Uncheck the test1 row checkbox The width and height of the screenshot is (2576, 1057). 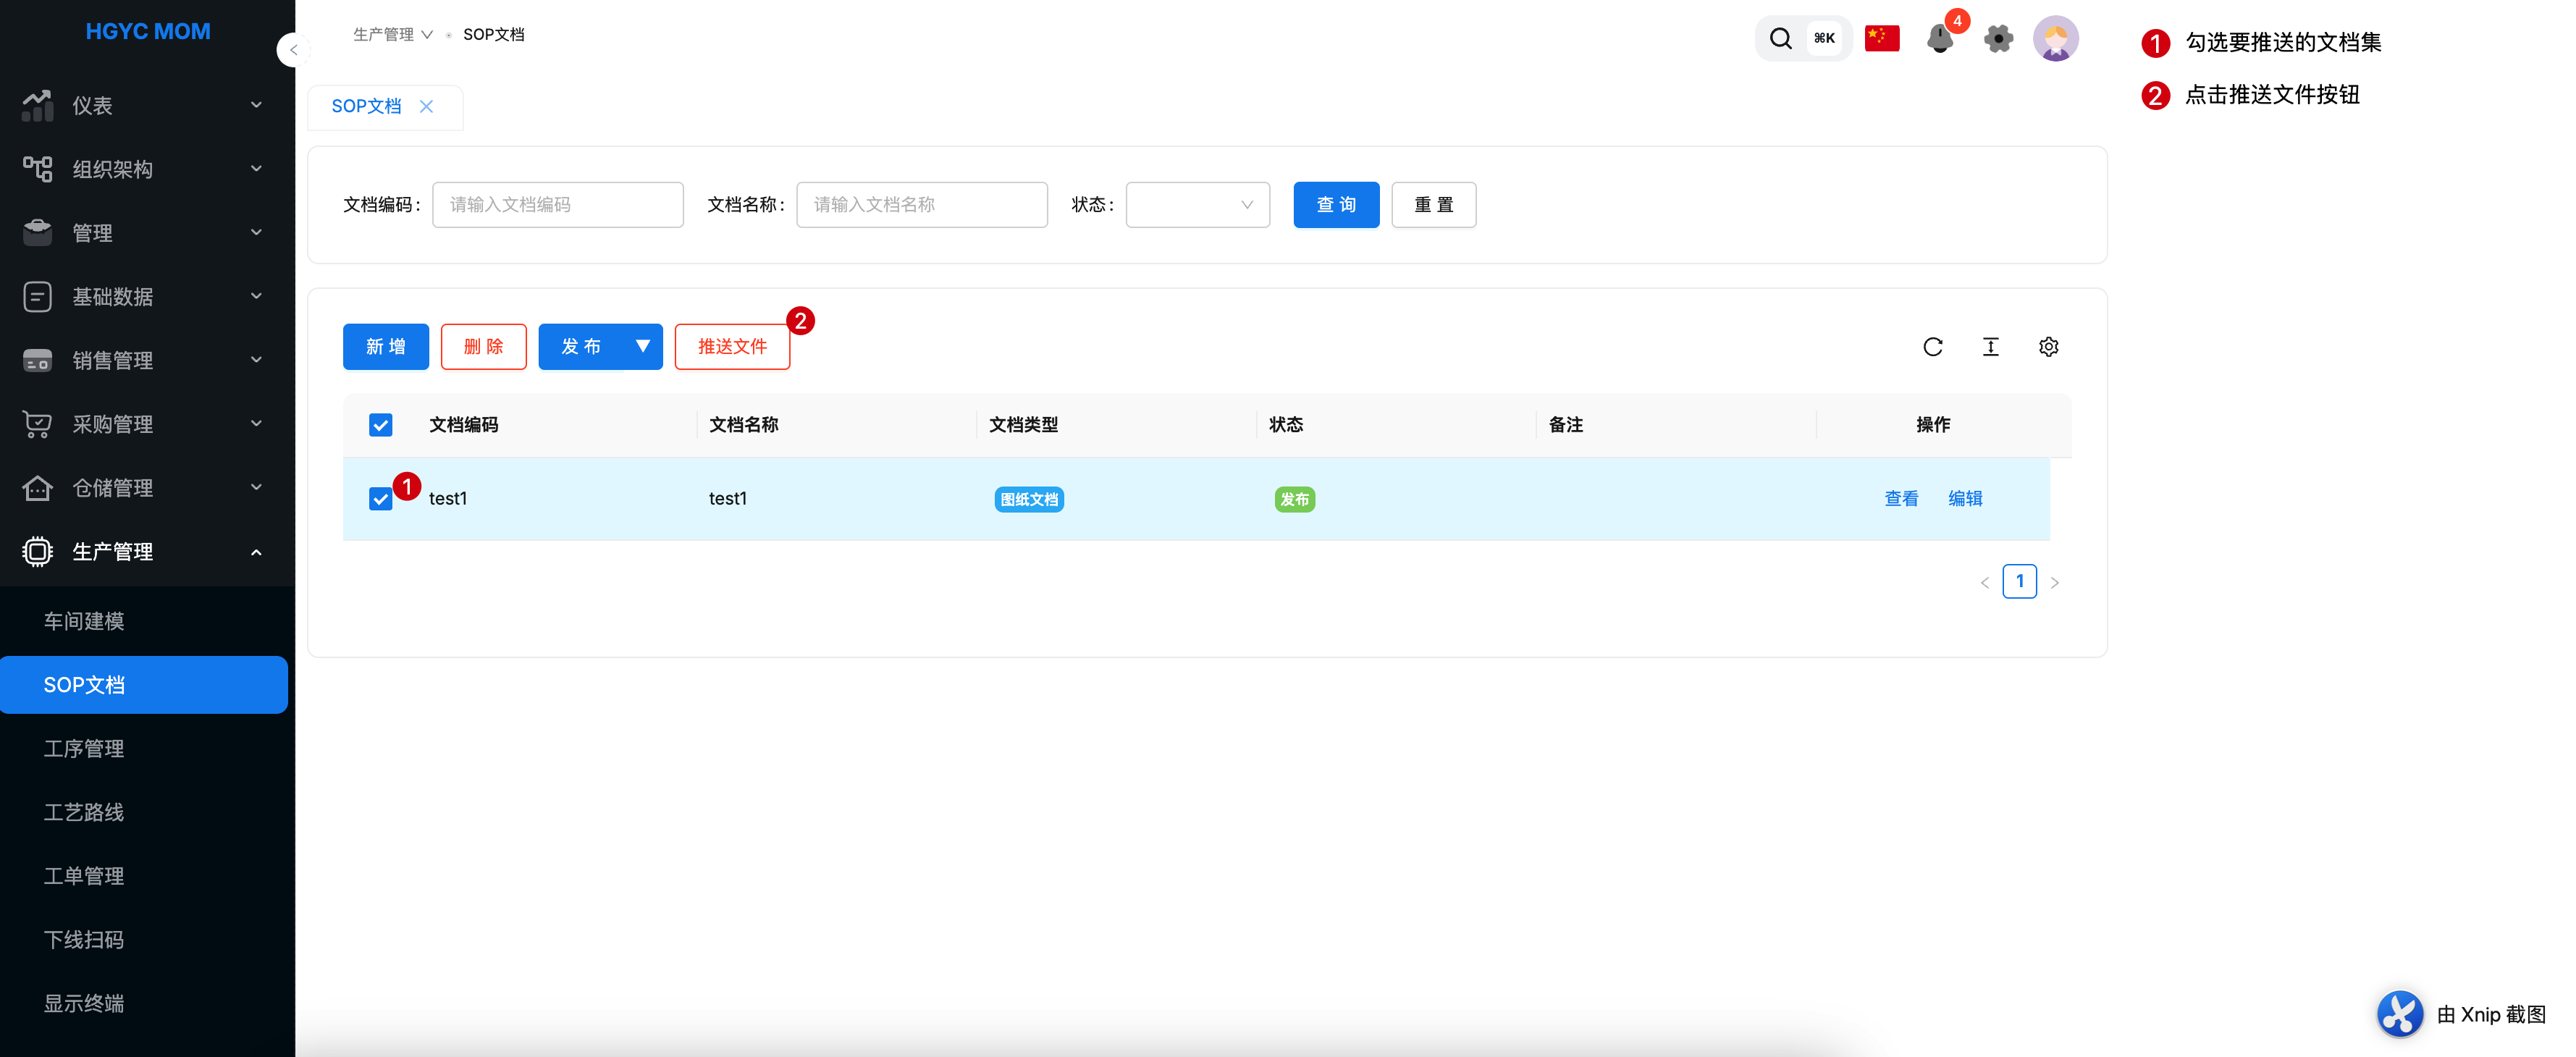[x=380, y=498]
